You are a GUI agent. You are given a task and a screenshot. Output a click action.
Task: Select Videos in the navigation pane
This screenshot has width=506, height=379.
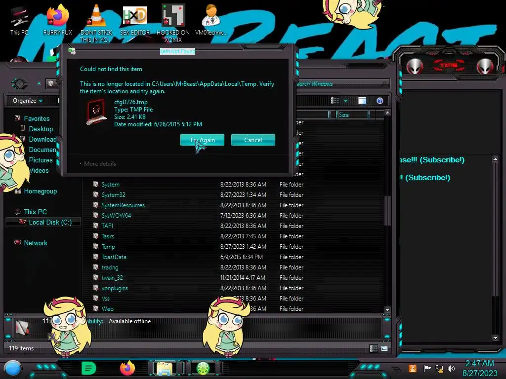click(39, 170)
